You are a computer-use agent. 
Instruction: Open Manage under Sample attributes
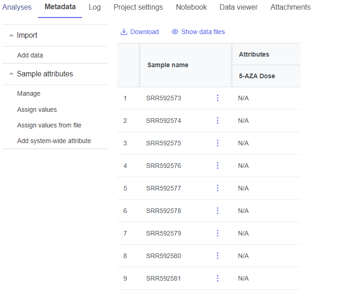pyautogui.click(x=28, y=93)
